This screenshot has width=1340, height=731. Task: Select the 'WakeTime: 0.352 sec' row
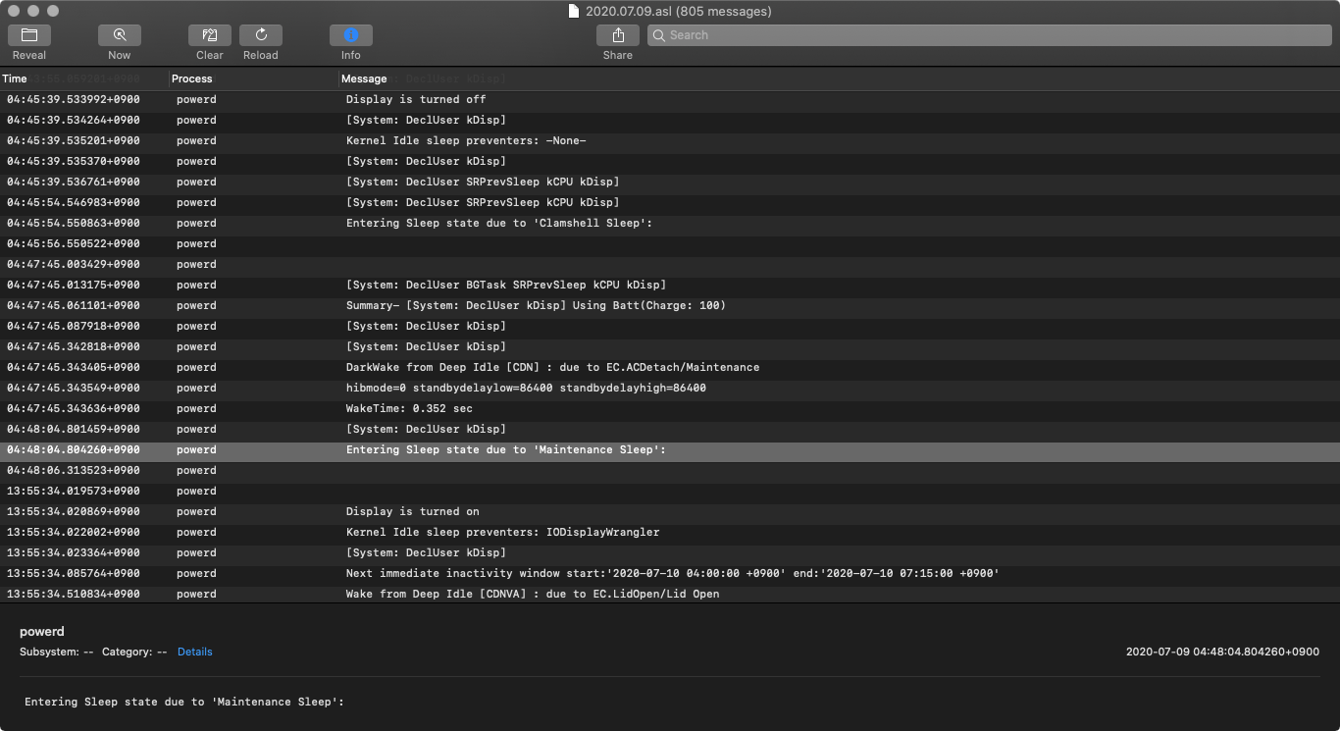[409, 408]
